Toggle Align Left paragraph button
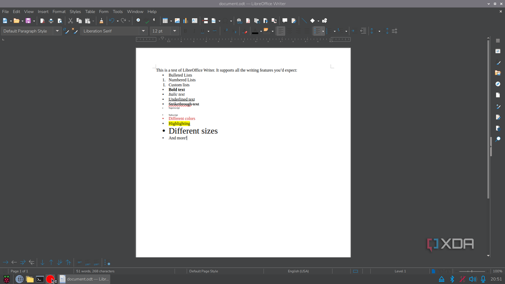 point(280,31)
